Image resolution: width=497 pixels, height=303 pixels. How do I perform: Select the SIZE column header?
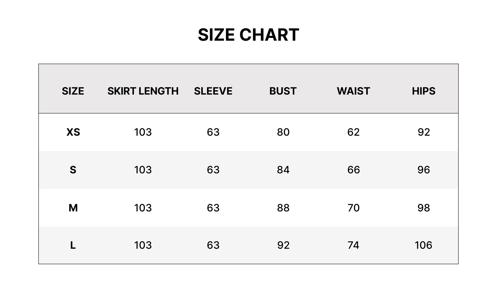(x=73, y=91)
